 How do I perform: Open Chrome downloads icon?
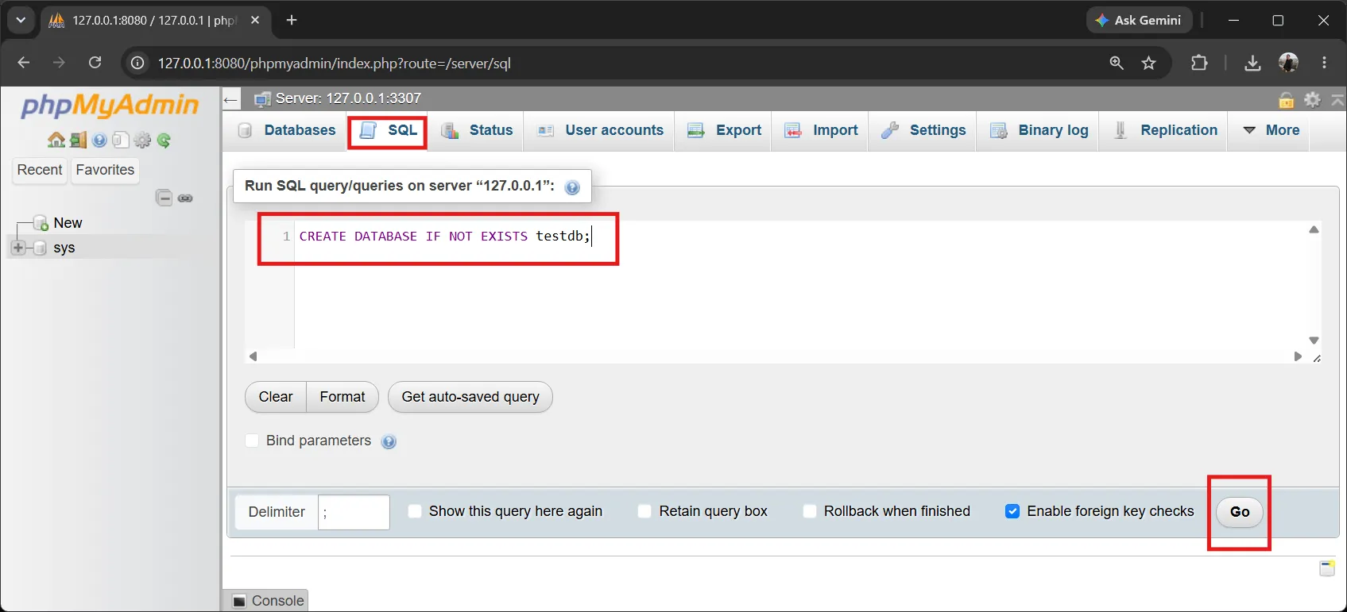click(1252, 63)
